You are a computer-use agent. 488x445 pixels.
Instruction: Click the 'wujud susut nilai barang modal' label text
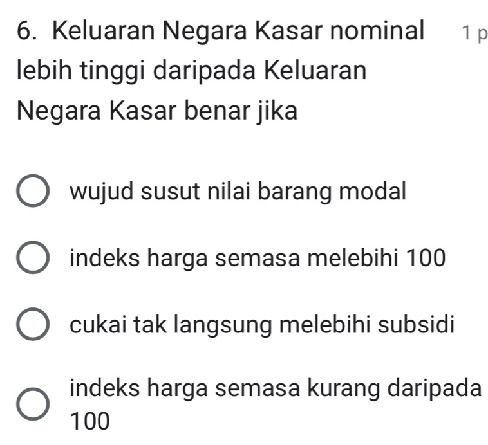(239, 191)
